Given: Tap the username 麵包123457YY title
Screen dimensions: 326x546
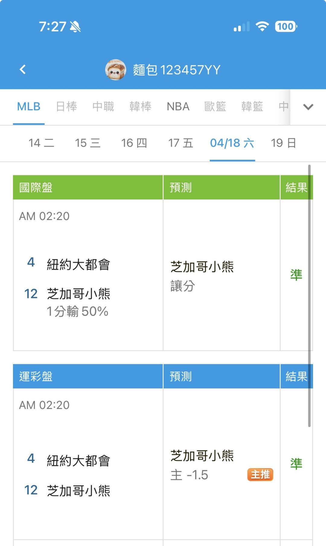Looking at the screenshot, I should tap(177, 70).
